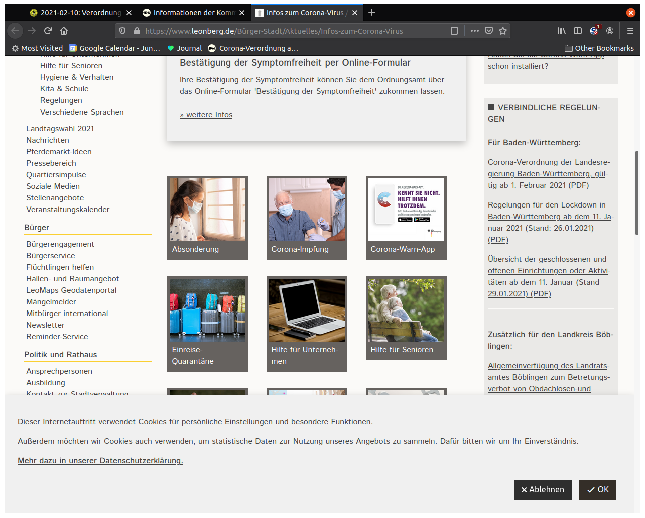
Task: Open Firefox account icon
Action: [x=610, y=31]
